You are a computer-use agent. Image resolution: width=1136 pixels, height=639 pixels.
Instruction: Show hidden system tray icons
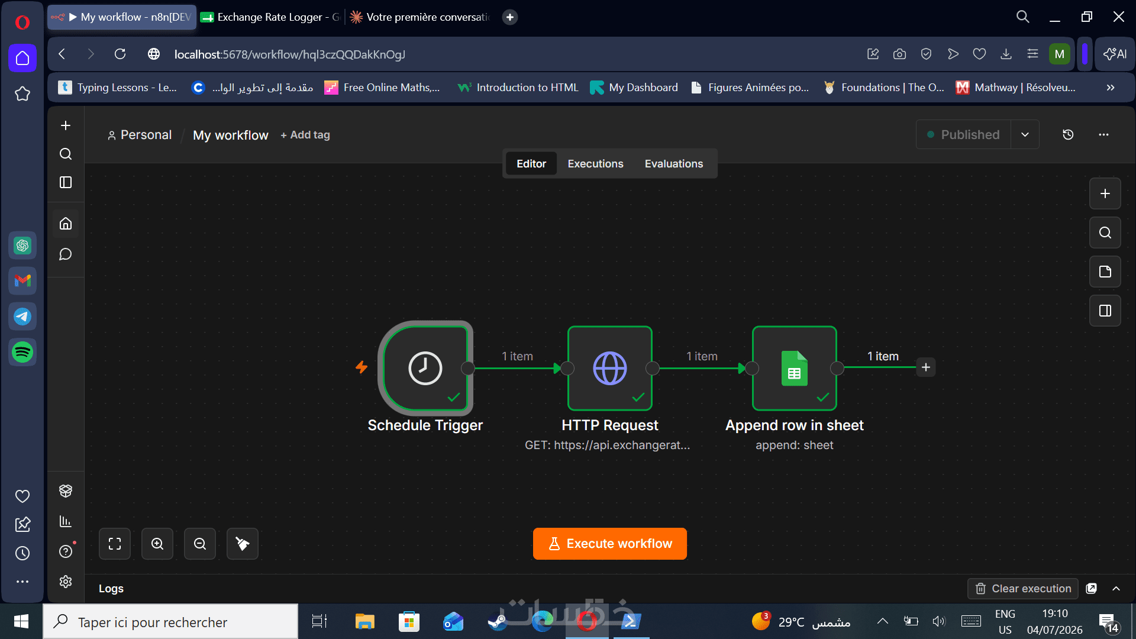pos(883,621)
